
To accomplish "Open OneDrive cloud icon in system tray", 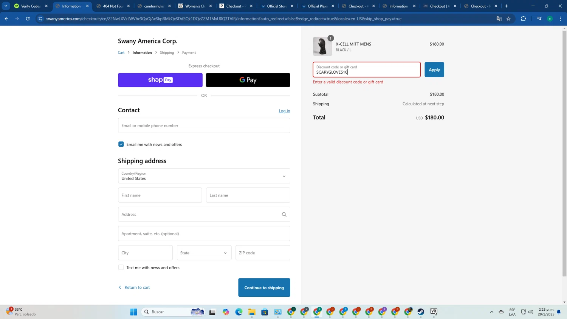I will pos(501,312).
